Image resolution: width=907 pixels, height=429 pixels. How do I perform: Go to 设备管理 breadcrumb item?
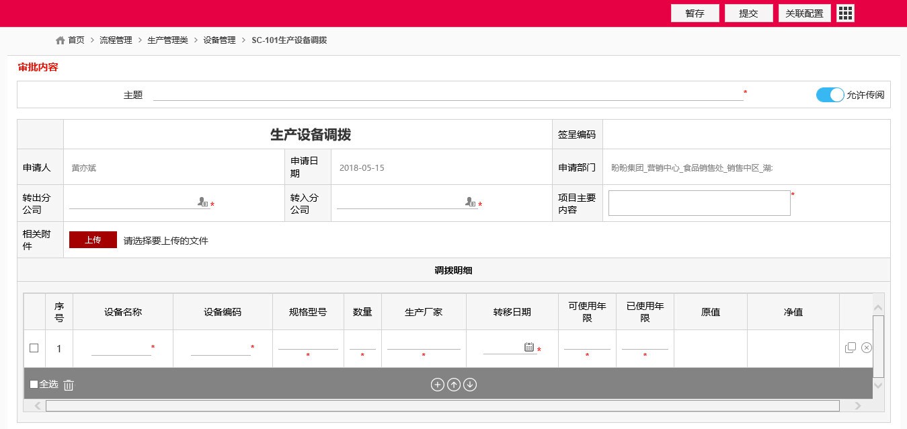click(x=219, y=40)
